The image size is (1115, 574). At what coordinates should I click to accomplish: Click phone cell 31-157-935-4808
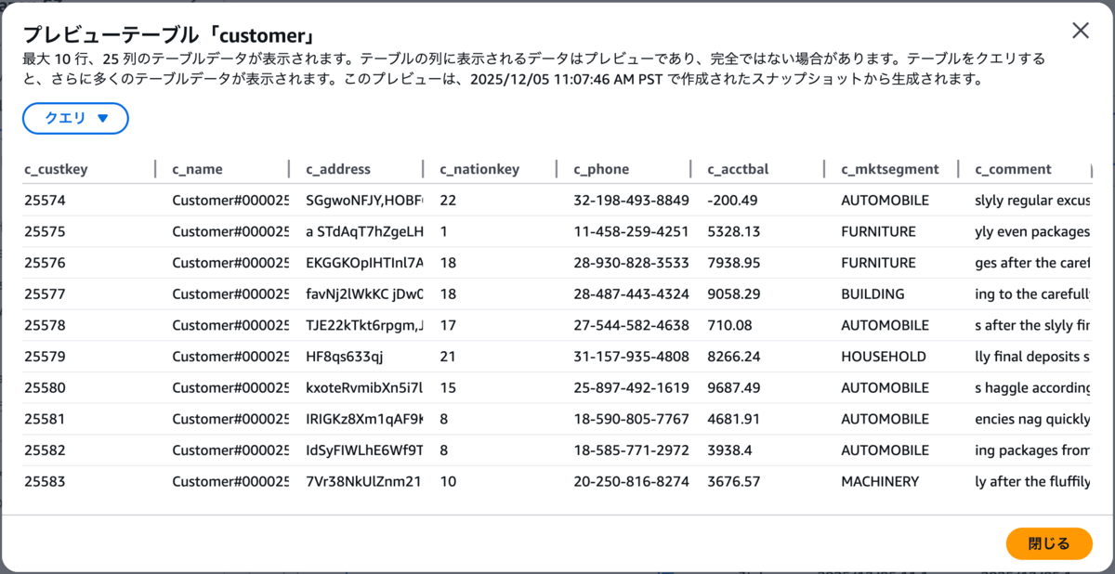click(632, 357)
